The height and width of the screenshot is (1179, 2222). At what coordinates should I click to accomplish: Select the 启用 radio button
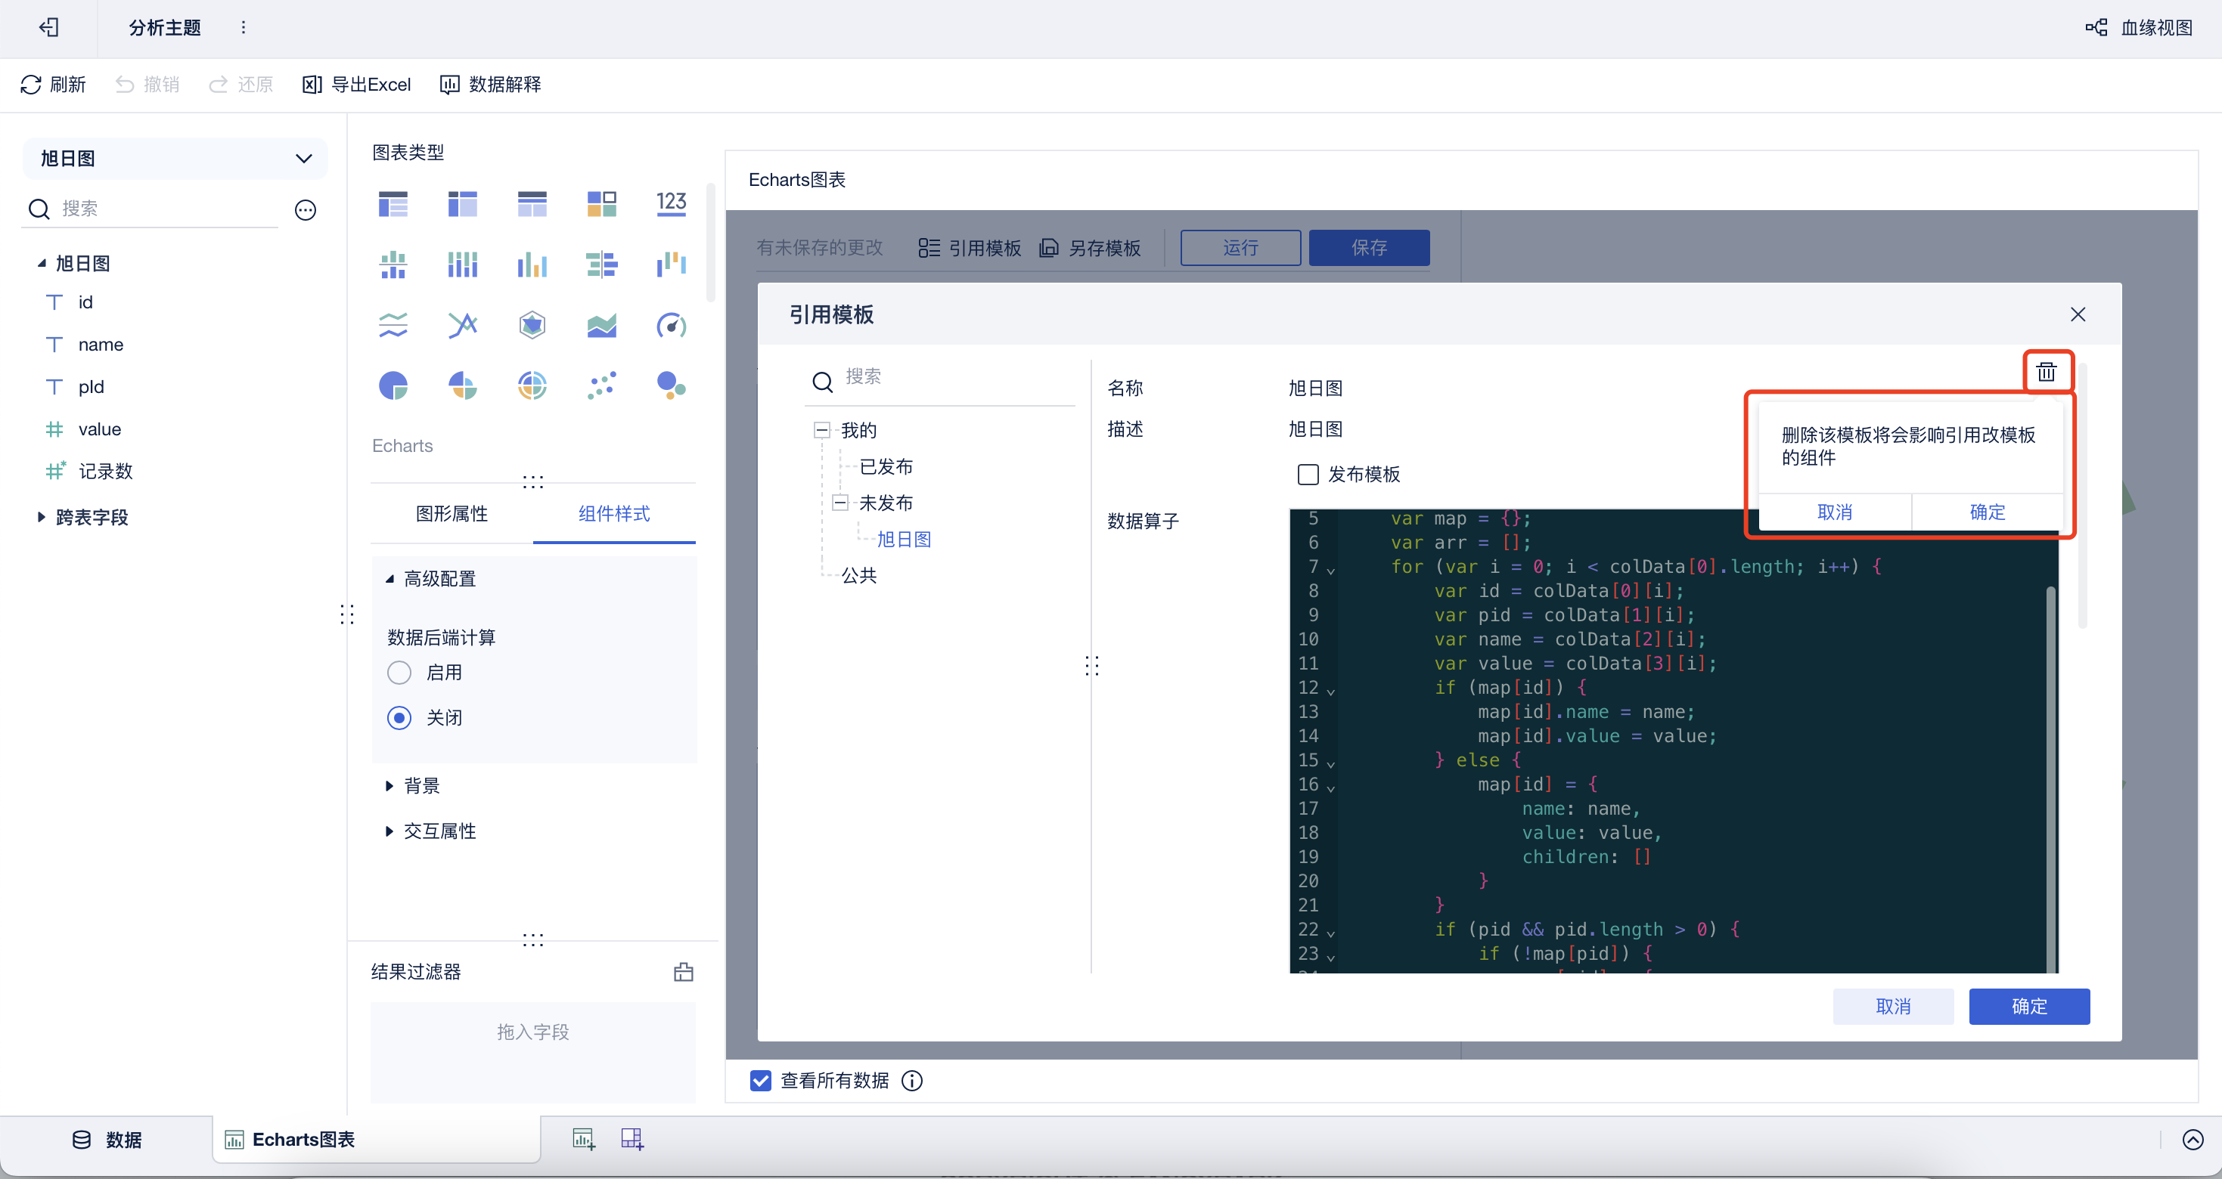point(399,672)
